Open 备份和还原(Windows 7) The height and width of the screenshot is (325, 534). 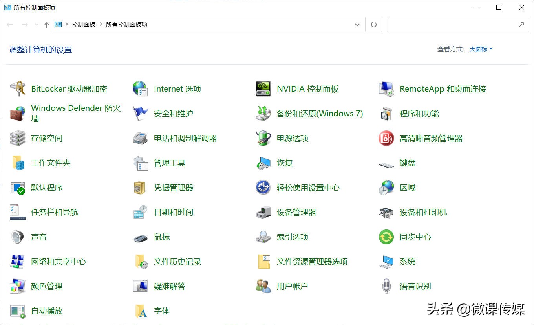[320, 114]
